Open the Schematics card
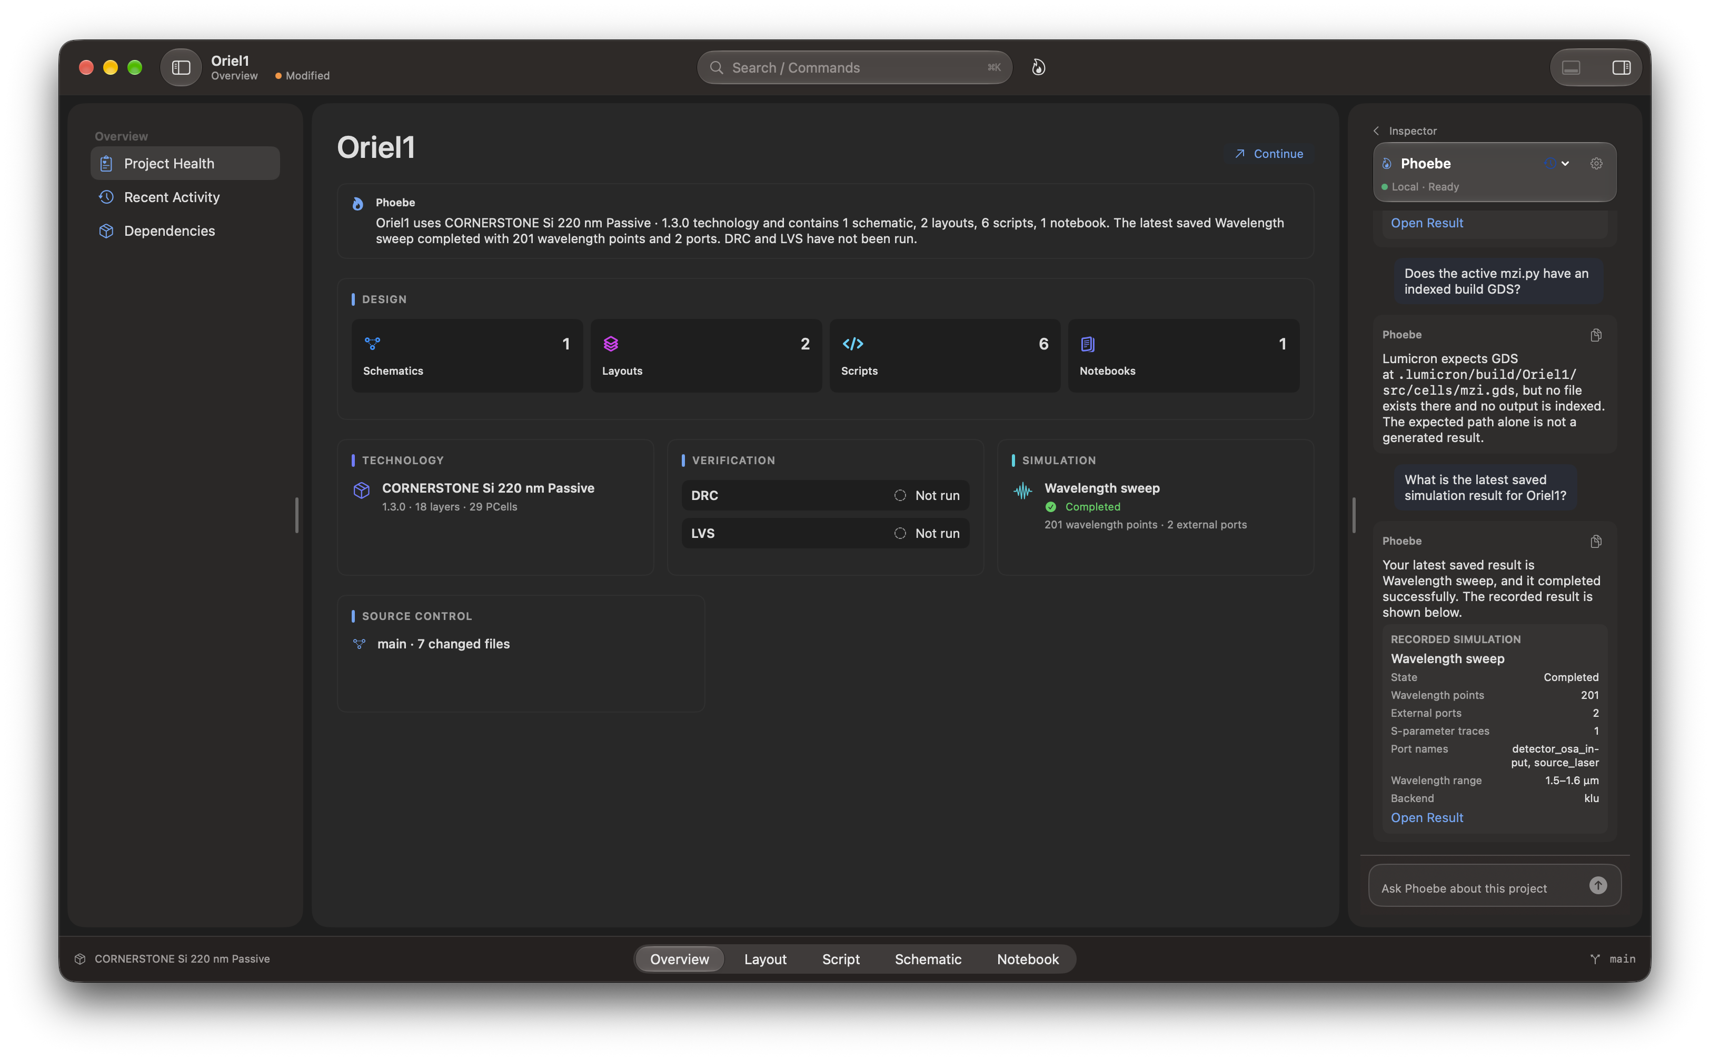The height and width of the screenshot is (1060, 1710). [x=467, y=355]
